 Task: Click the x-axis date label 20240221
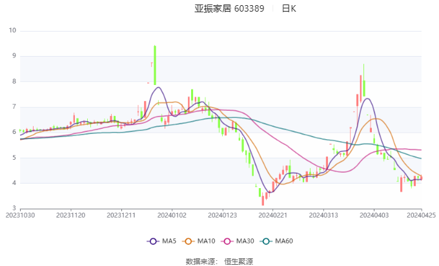pyautogui.click(x=273, y=215)
